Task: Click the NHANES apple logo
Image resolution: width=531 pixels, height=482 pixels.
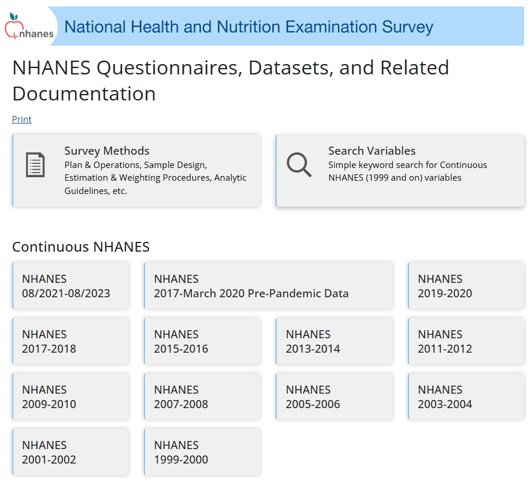Action: coord(29,27)
